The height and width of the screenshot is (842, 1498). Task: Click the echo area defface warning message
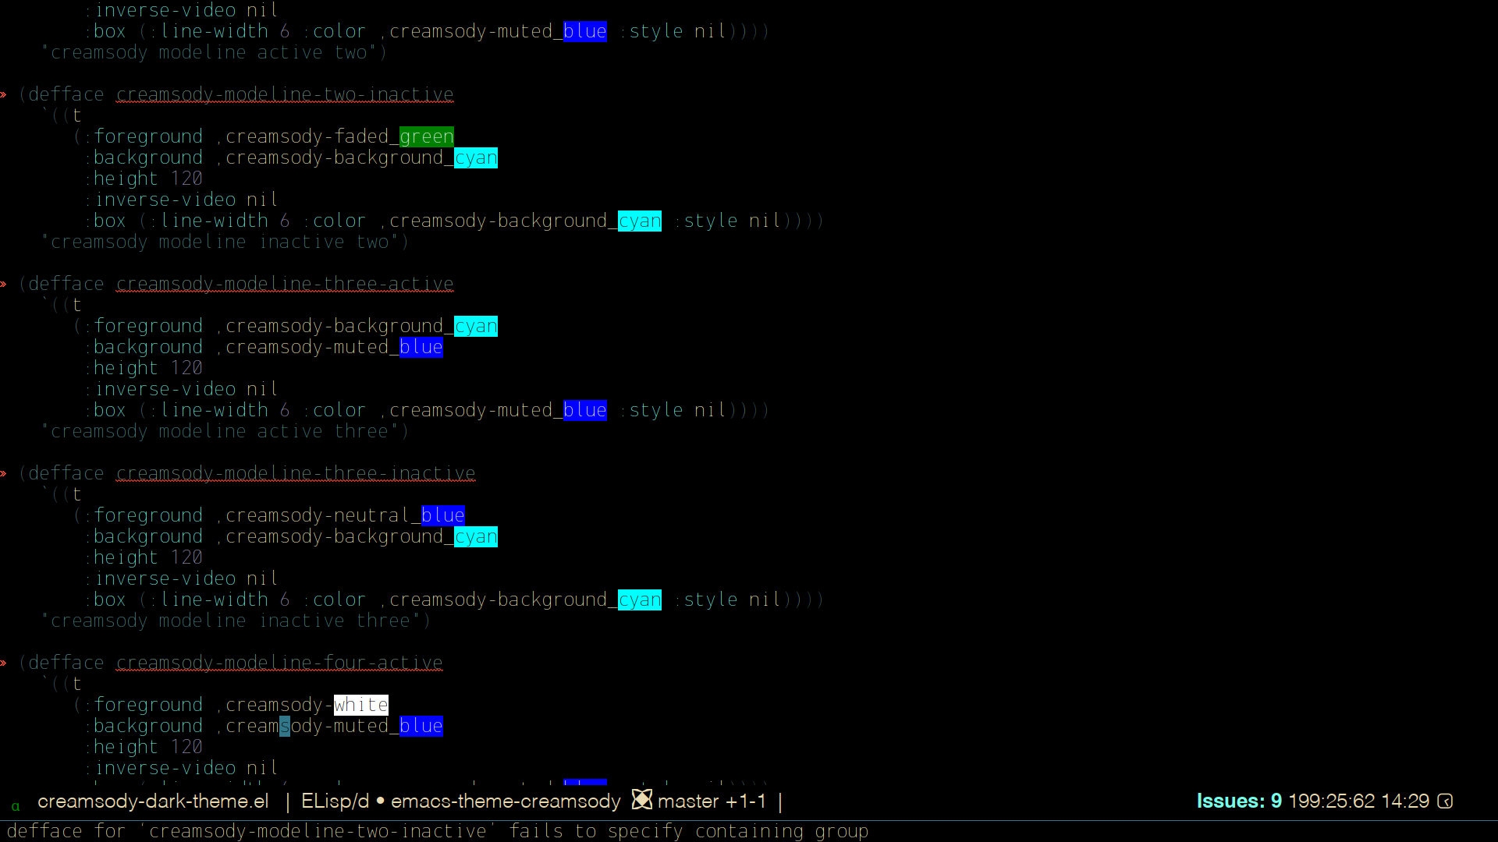[x=437, y=831]
